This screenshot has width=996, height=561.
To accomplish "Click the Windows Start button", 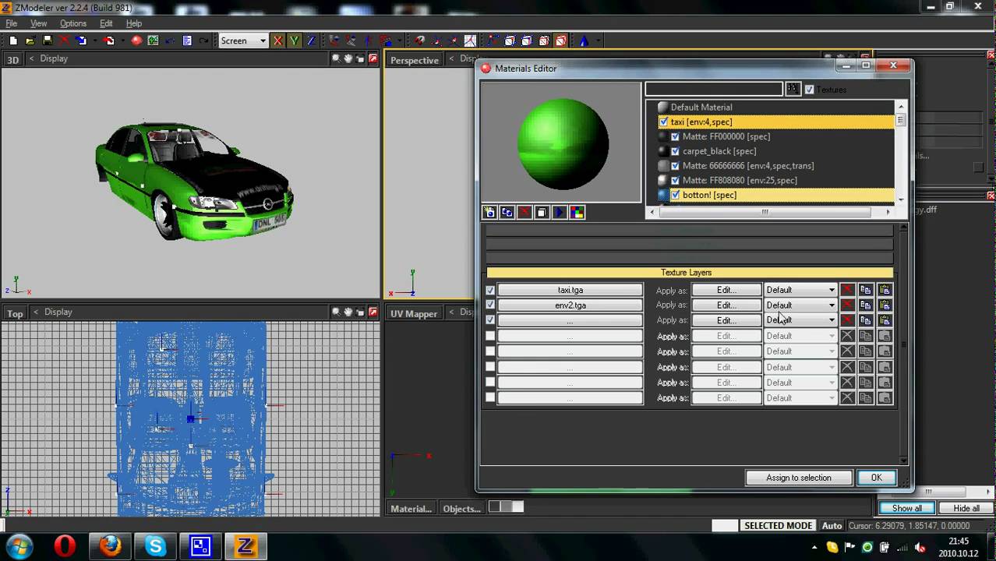I will [x=19, y=546].
